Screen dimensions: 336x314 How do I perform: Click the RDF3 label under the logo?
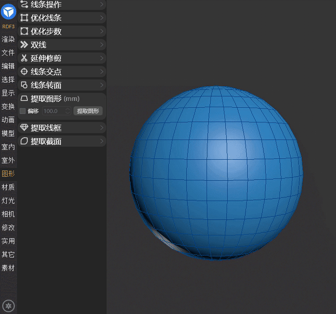9,26
